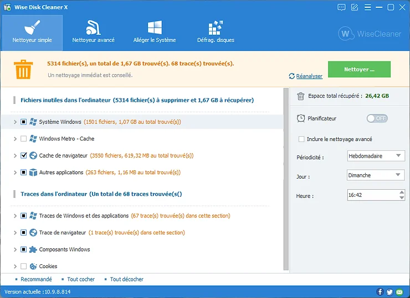Viewport: 410px width, 298px height.
Task: Toggle Traces de Windows et des applications checkbox
Action: 23,216
